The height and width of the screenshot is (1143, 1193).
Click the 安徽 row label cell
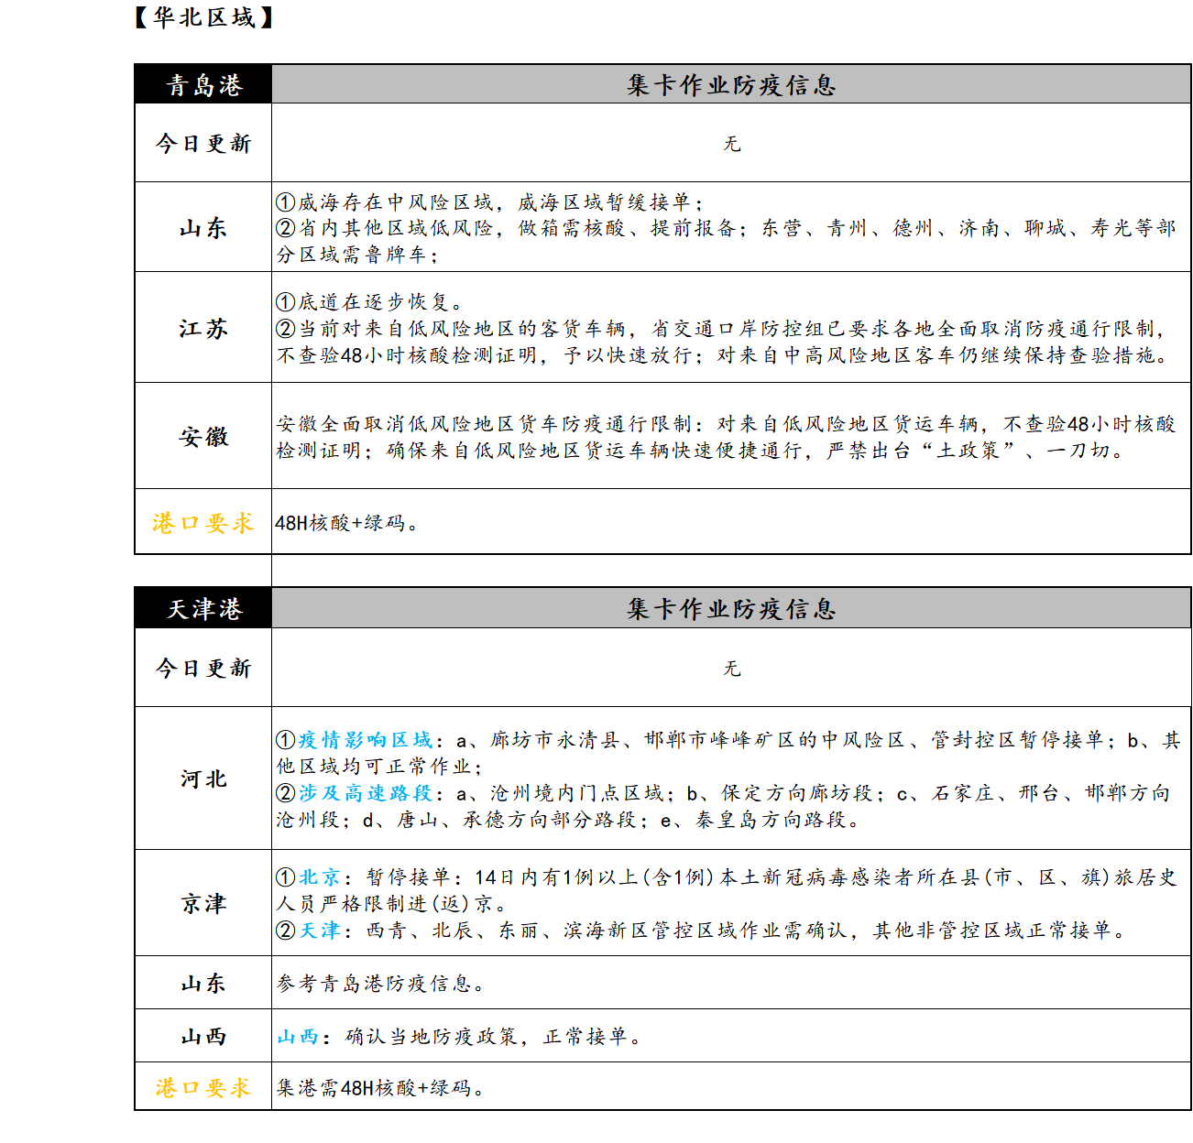(x=203, y=437)
